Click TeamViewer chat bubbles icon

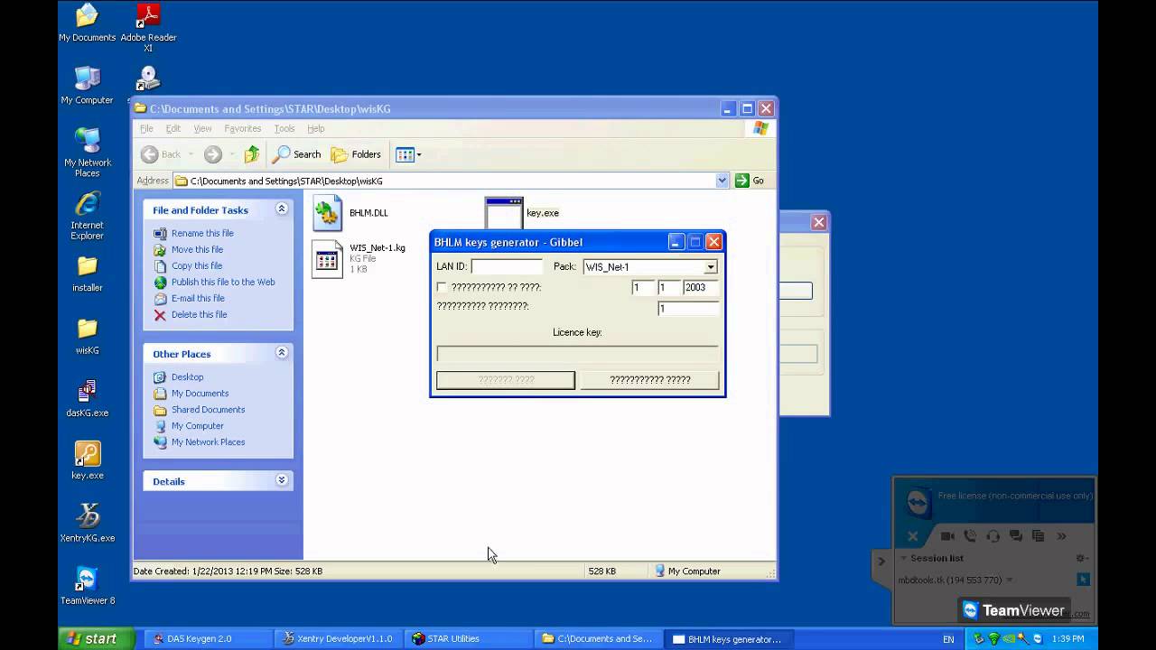tap(1016, 535)
